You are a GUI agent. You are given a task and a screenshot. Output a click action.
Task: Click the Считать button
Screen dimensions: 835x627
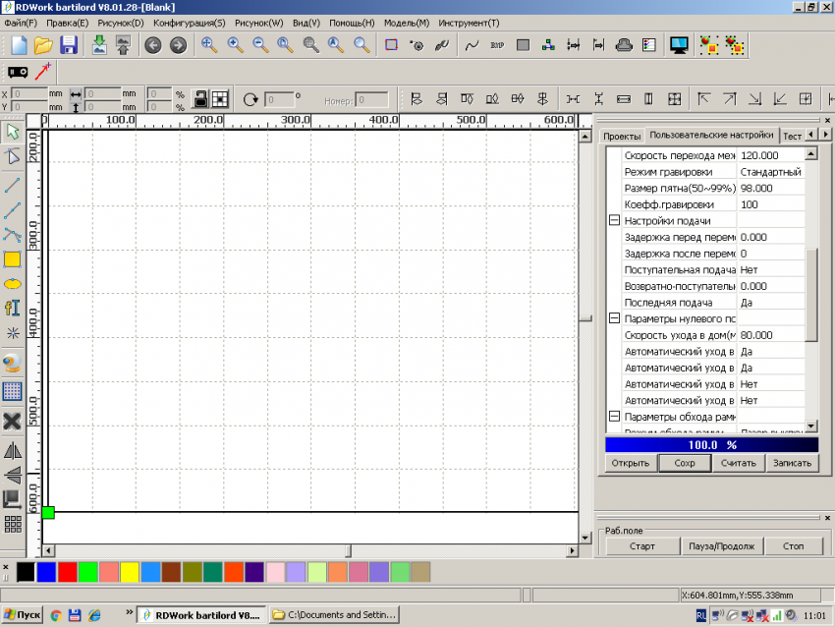[738, 463]
